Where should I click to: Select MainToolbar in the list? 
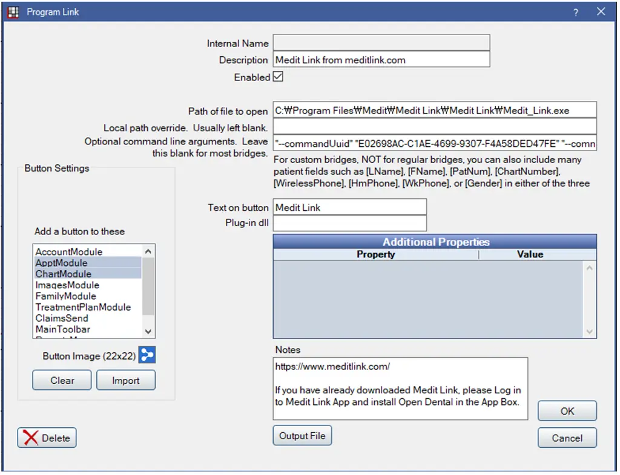click(88, 329)
